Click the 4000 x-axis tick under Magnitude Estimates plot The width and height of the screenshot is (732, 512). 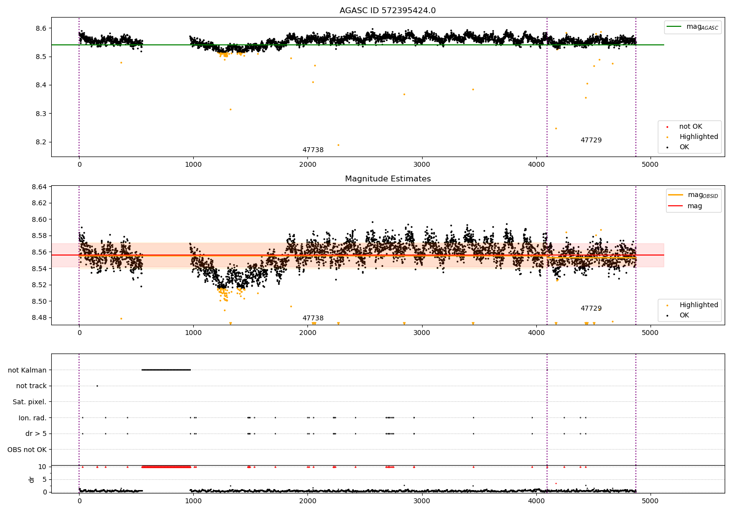click(536, 333)
